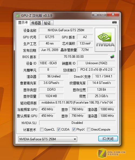Click the 96 Unified shaders value
The height and width of the screenshot is (160, 135).
54,76
